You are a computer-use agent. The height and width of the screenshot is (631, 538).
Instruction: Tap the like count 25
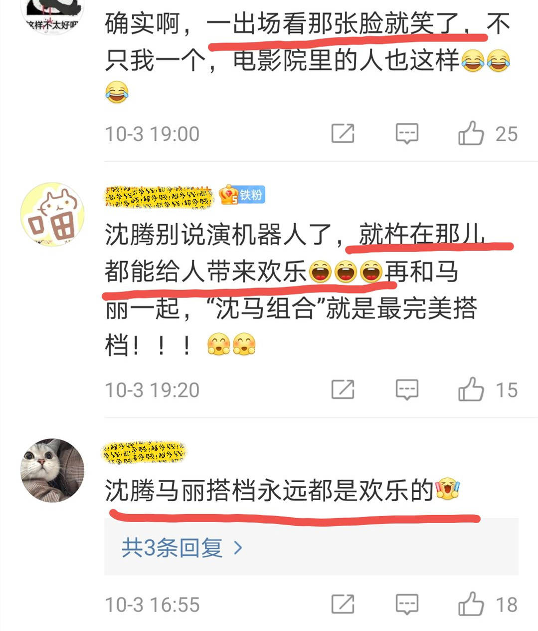pos(507,134)
